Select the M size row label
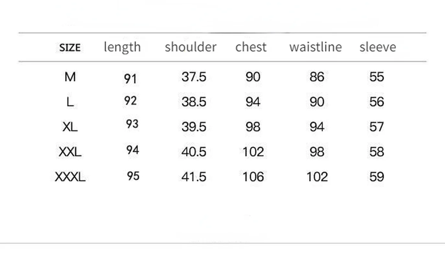This screenshot has height=259, width=445. [x=70, y=77]
